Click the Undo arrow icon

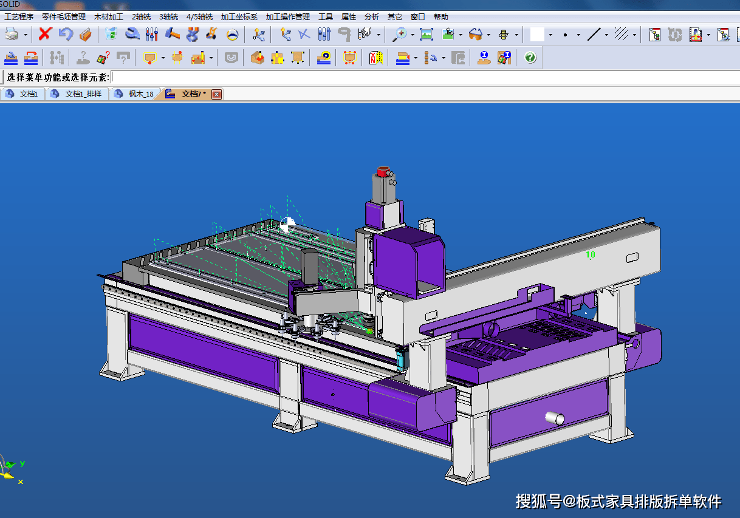[67, 35]
